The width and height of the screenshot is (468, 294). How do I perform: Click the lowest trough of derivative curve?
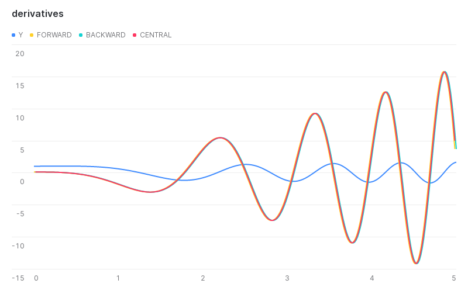[x=417, y=264]
